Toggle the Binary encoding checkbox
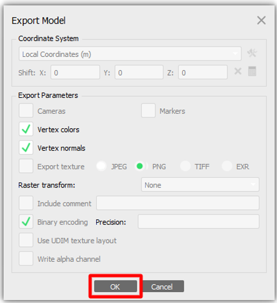The width and height of the screenshot is (277, 303). (26, 221)
